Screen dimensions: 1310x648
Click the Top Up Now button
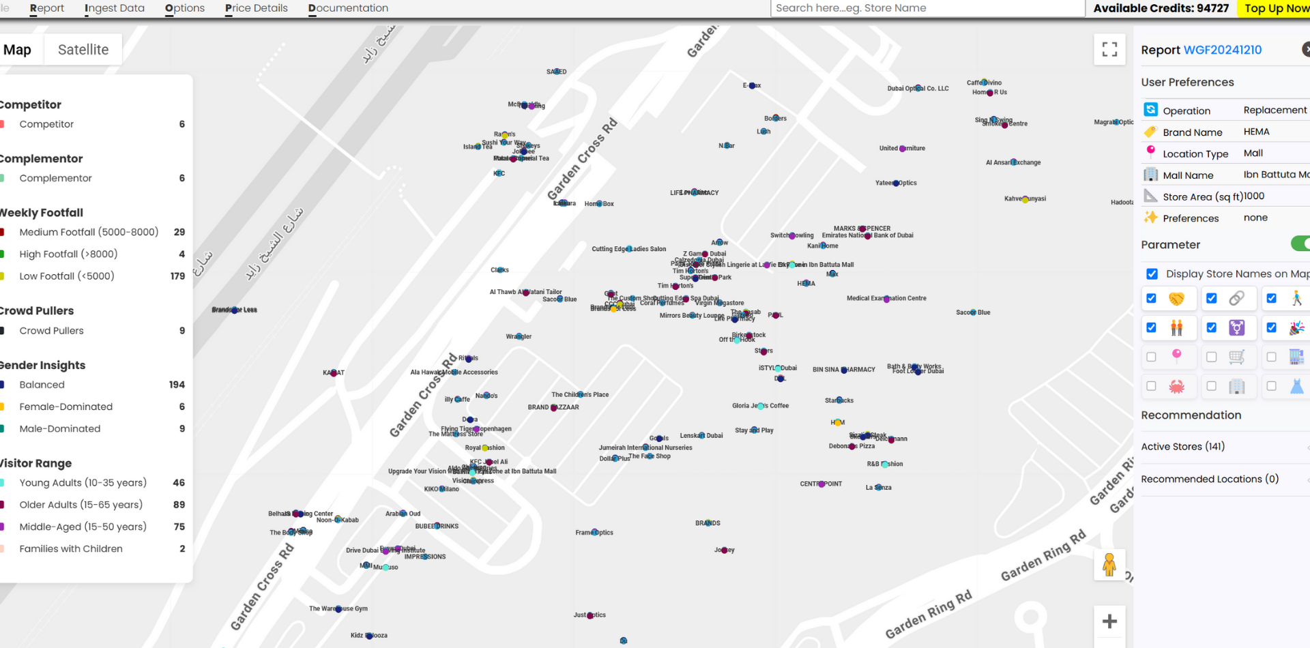pyautogui.click(x=1273, y=8)
